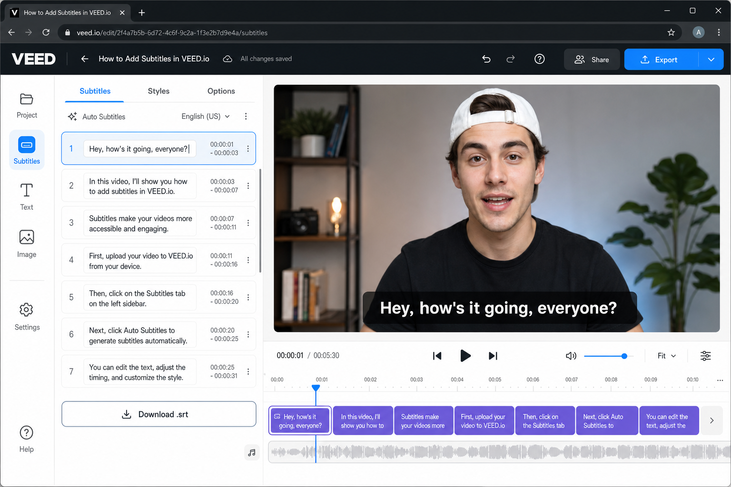Click the music note icon
The width and height of the screenshot is (731, 487).
[x=252, y=453]
